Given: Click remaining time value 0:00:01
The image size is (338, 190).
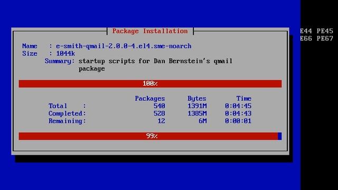Looking at the screenshot, I should tap(238, 121).
